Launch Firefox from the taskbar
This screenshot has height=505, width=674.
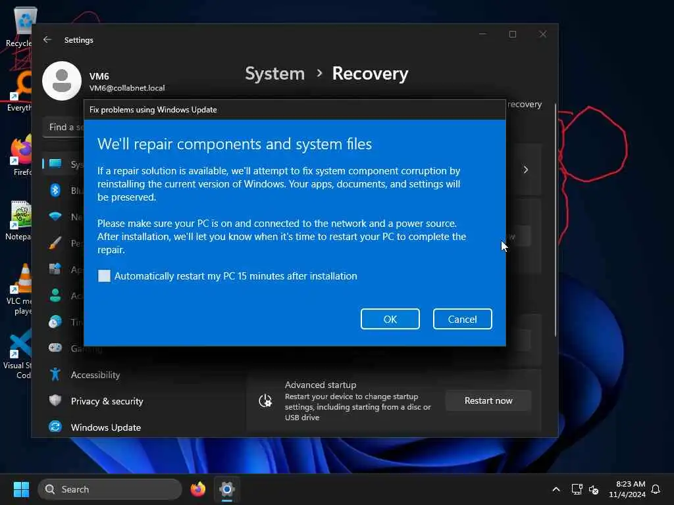pyautogui.click(x=197, y=489)
